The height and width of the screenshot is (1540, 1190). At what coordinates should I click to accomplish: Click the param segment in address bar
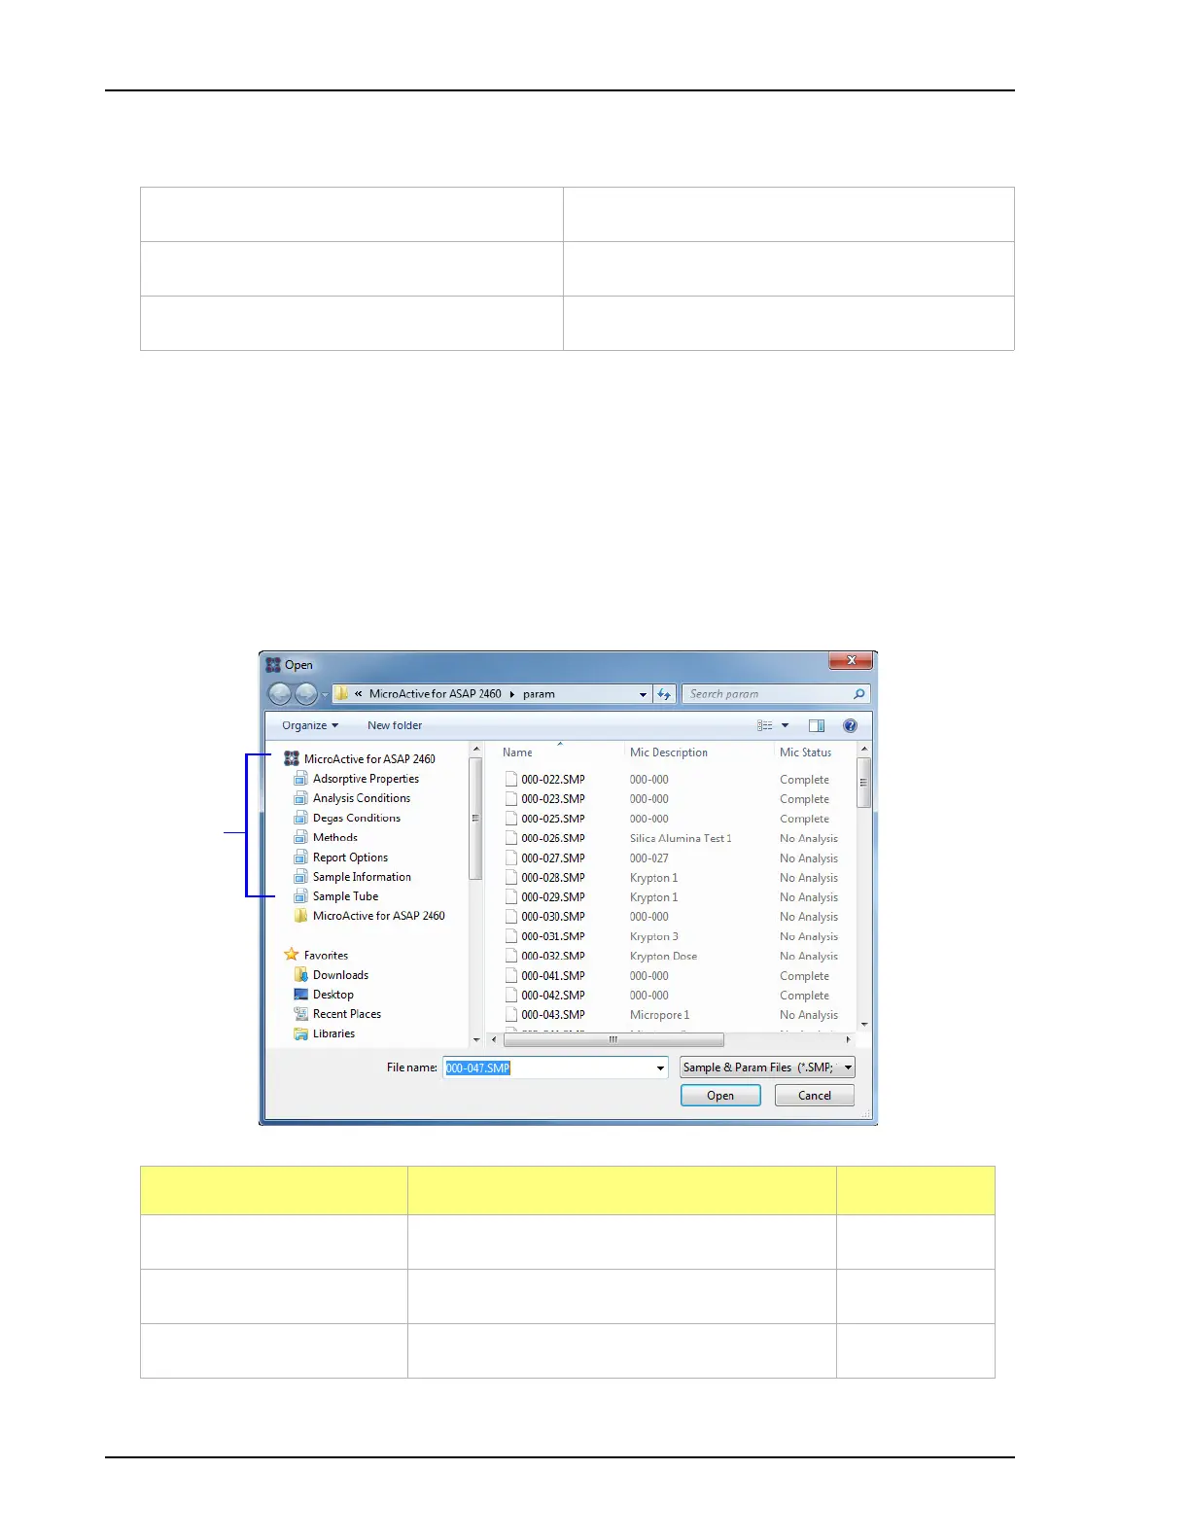[539, 694]
